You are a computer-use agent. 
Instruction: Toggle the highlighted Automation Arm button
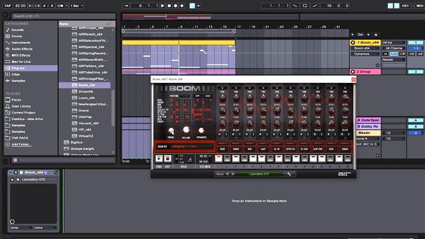(192, 5)
